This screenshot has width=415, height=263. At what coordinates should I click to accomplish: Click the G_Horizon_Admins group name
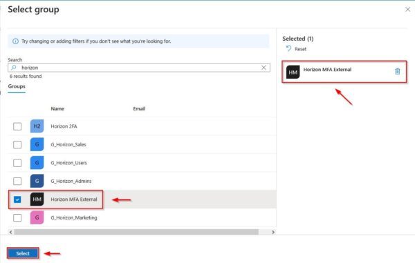tap(71, 181)
